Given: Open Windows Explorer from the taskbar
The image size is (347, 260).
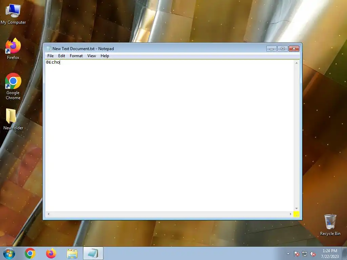Looking at the screenshot, I should [x=72, y=253].
